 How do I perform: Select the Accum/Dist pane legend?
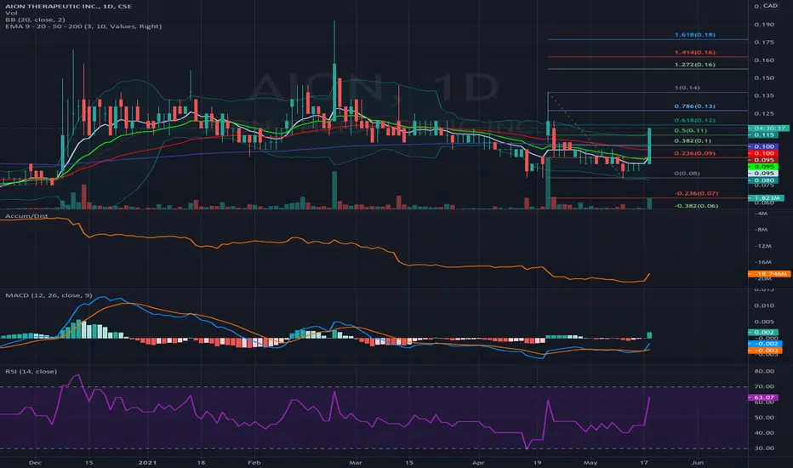(26, 216)
